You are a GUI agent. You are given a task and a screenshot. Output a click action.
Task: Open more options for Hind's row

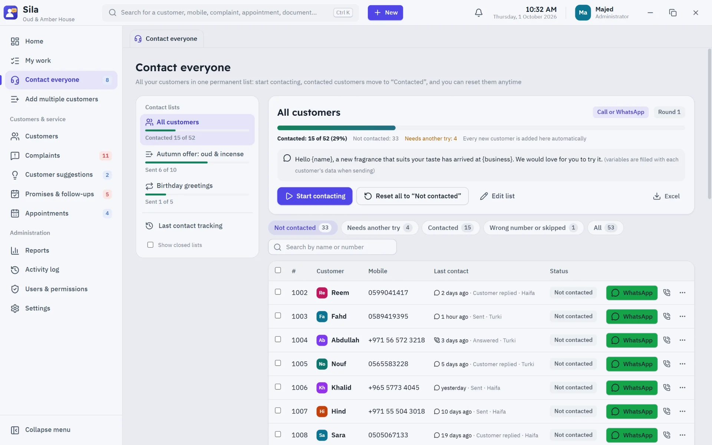tap(682, 411)
